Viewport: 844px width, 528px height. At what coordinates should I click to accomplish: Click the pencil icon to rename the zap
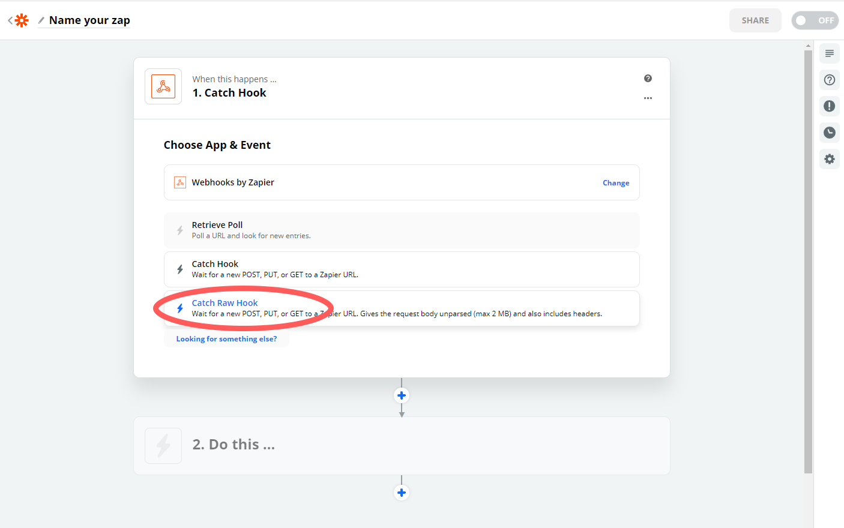pos(40,20)
